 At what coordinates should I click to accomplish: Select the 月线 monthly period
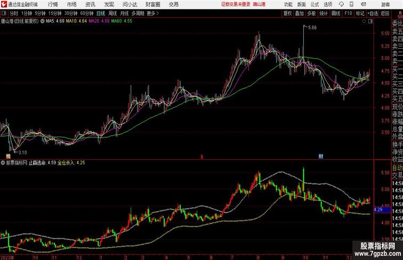[x=124, y=13]
